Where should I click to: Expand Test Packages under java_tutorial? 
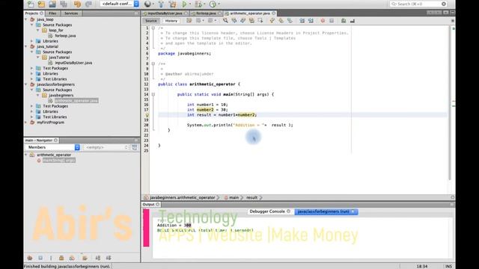[31, 68]
